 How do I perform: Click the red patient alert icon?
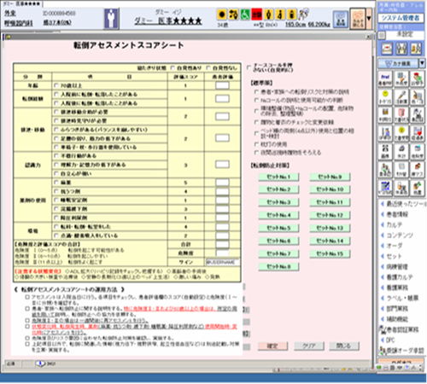257,15
